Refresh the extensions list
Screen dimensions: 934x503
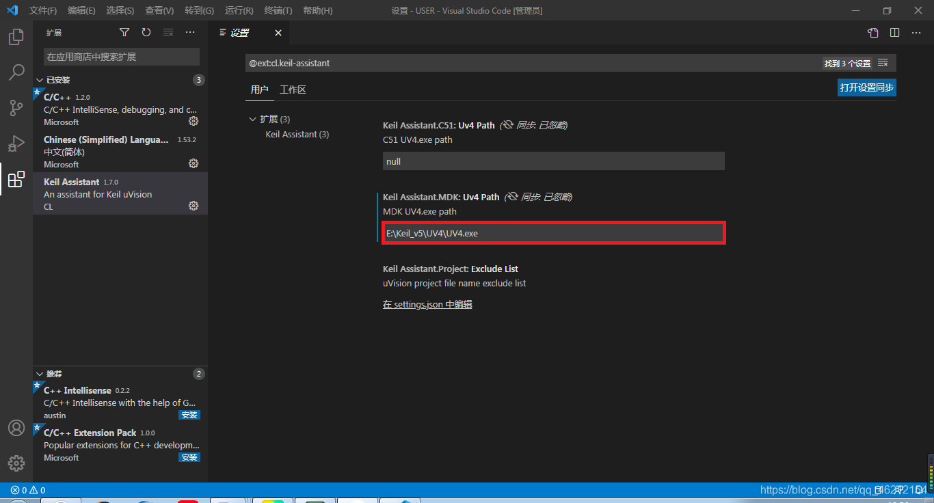coord(146,32)
